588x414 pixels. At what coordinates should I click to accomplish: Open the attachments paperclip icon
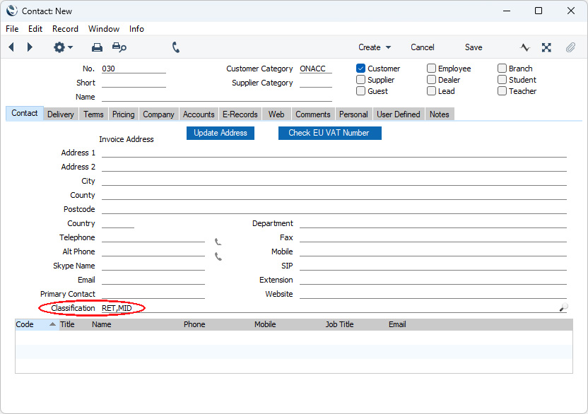click(x=570, y=47)
